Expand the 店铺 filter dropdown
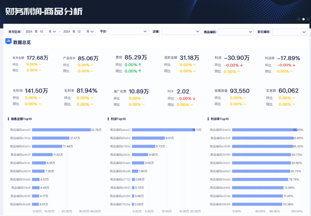Viewport: 311px width, 216px height. click(181, 31)
